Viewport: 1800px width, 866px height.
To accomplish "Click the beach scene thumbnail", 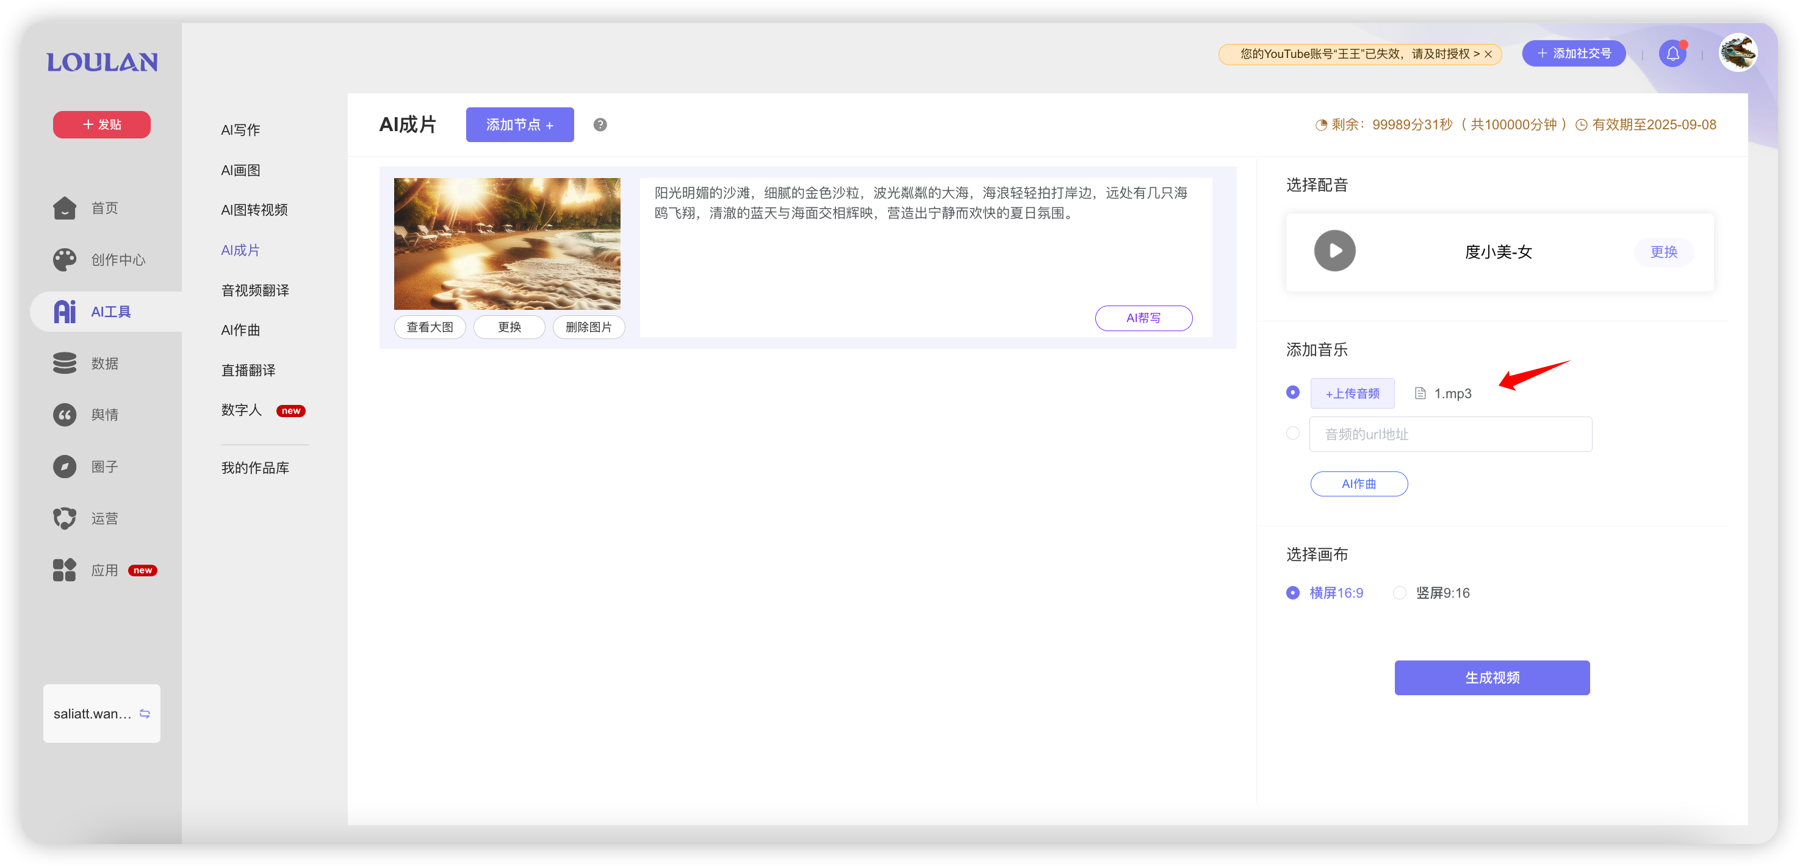I will (506, 244).
